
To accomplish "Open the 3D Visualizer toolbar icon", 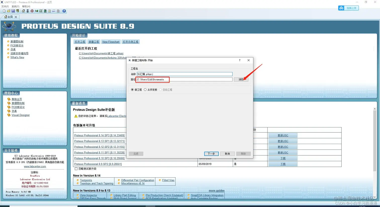I will 36,11.
